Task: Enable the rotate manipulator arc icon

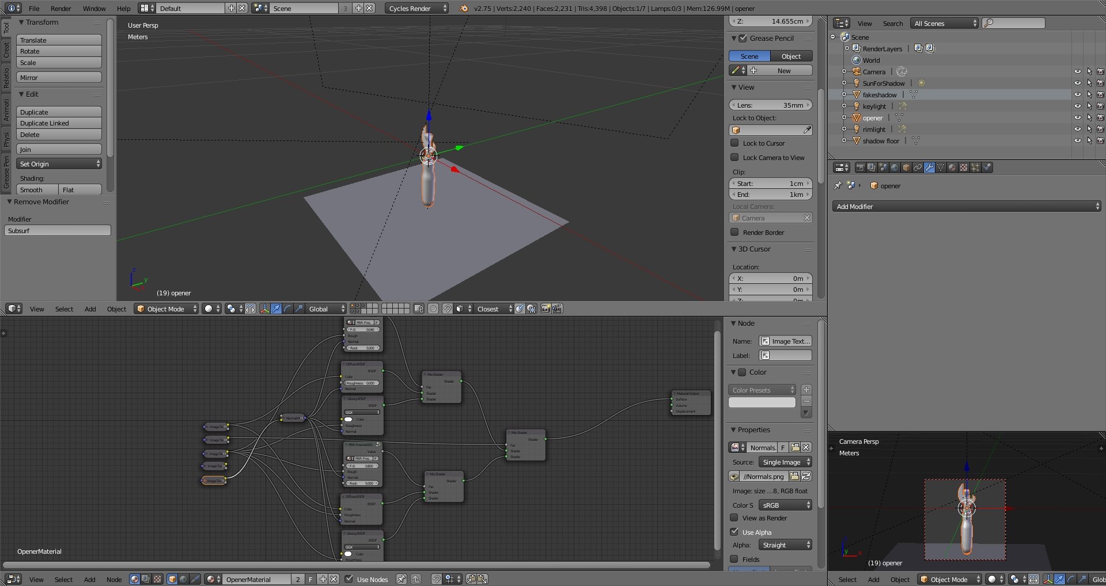Action: 287,309
